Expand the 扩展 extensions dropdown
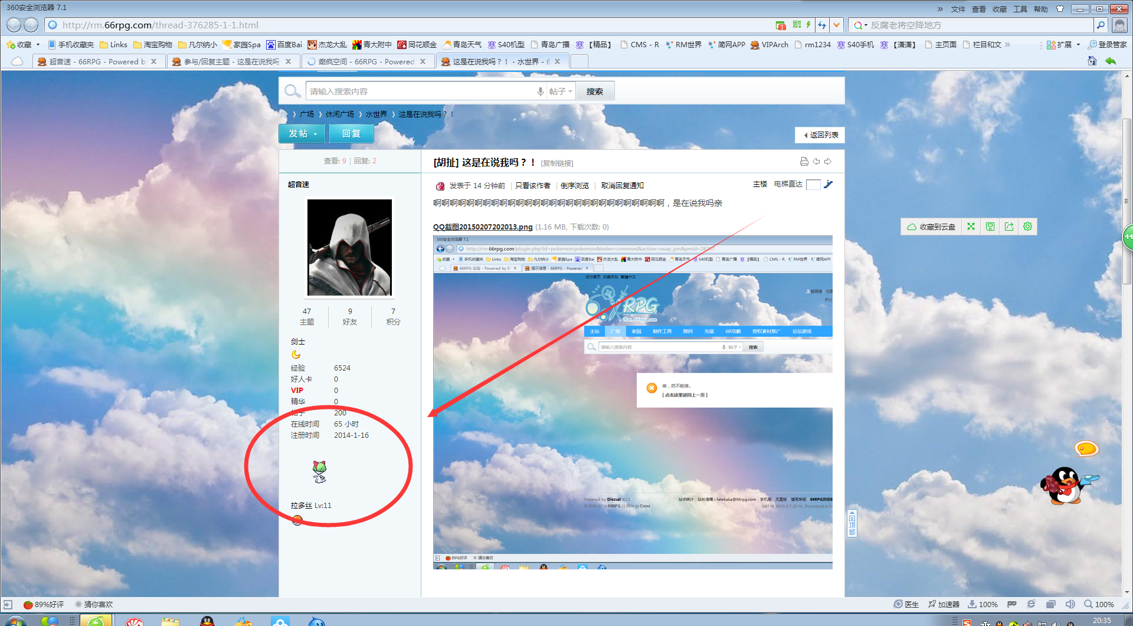 coord(1078,44)
